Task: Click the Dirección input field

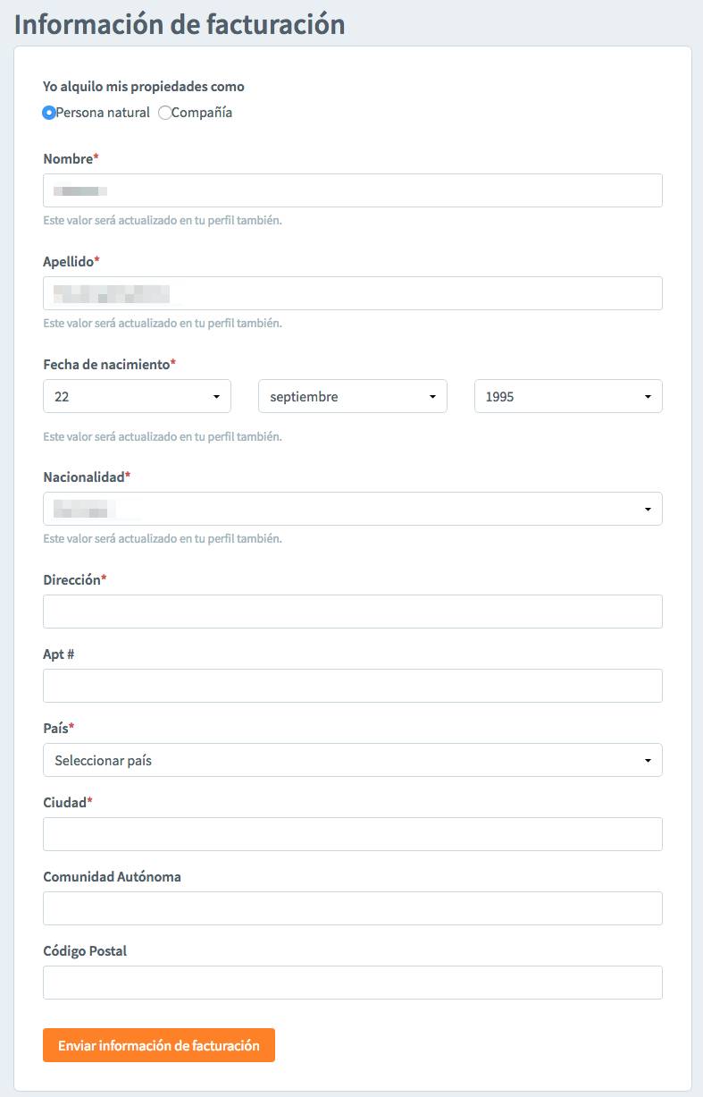Action: click(353, 612)
